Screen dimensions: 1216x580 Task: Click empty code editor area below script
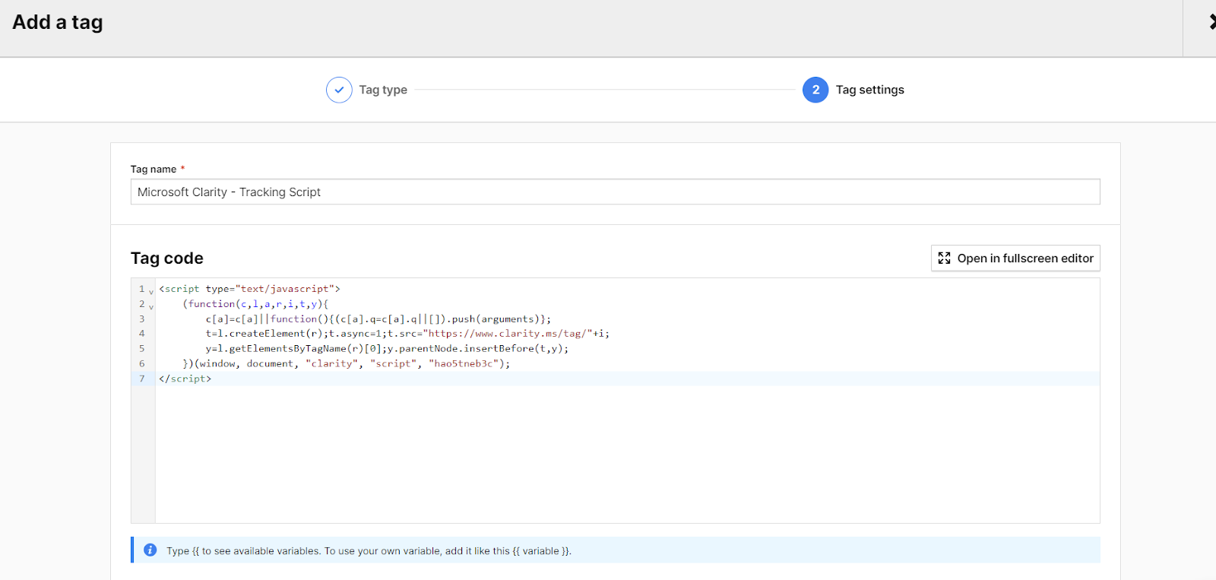[x=627, y=454]
